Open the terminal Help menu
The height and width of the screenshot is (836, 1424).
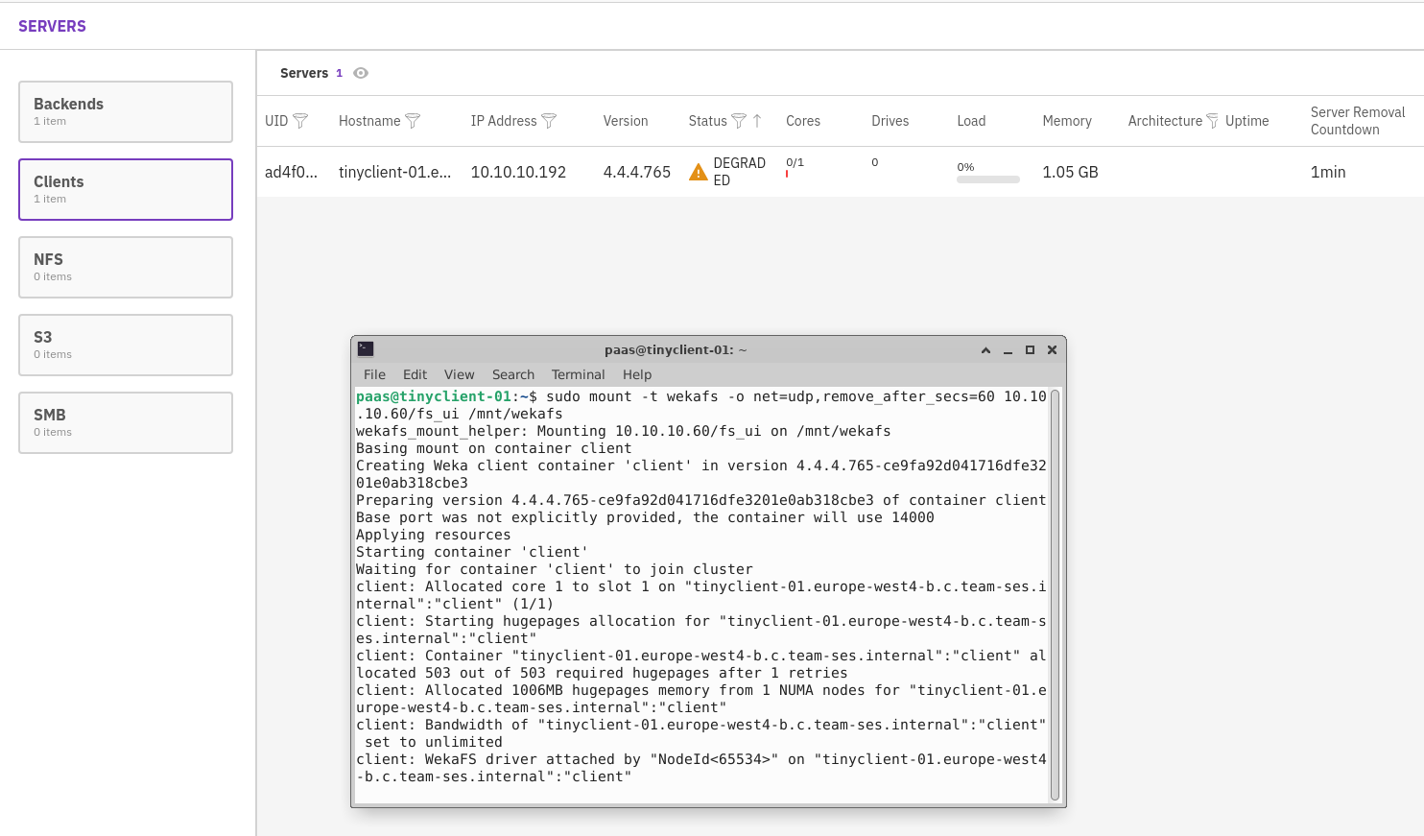(637, 374)
